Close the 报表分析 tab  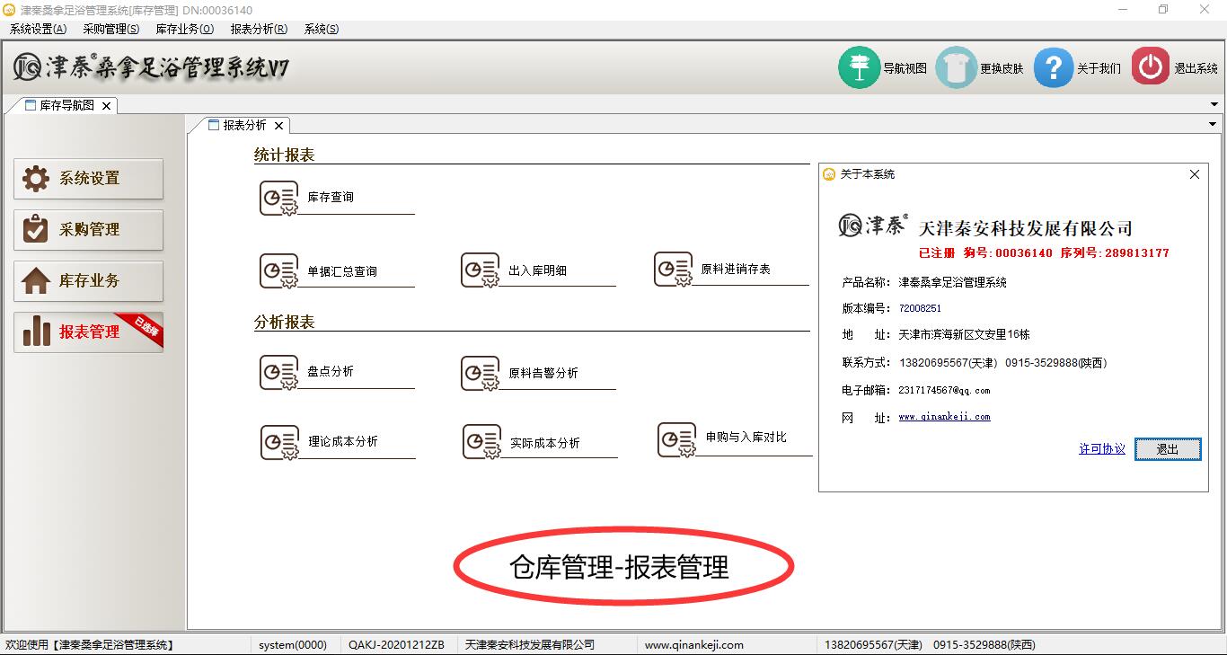pyautogui.click(x=278, y=126)
